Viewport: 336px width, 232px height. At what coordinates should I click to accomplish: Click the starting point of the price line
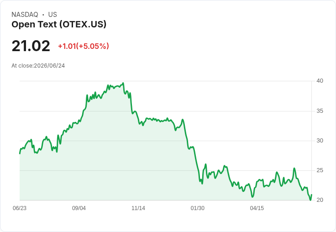click(x=20, y=153)
